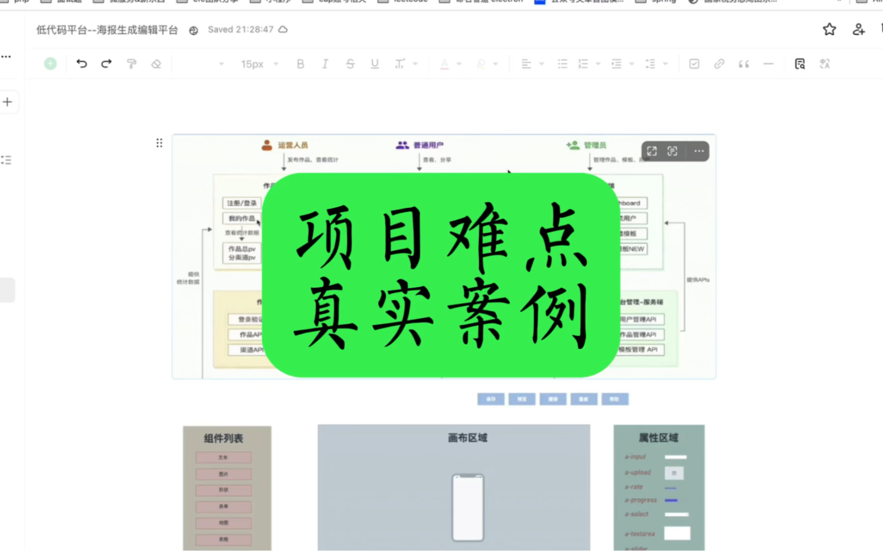This screenshot has width=883, height=551.
Task: Click the extract text icon on image
Action: [x=672, y=151]
